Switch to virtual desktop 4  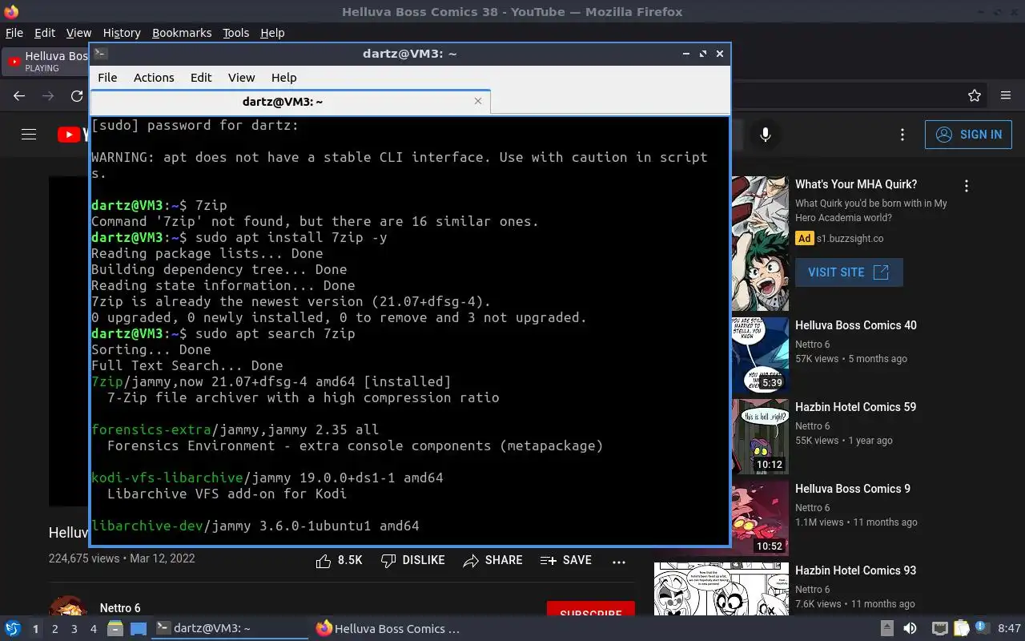click(93, 629)
